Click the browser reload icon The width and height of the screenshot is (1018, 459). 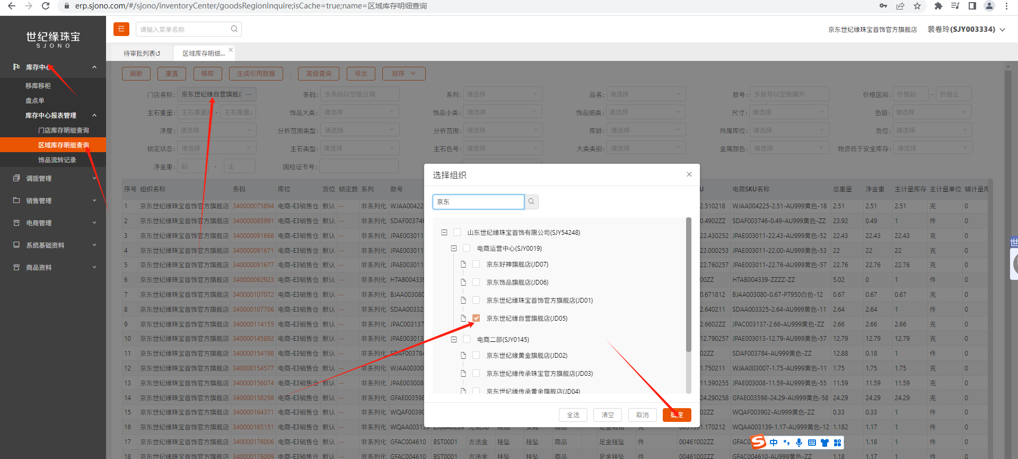point(46,6)
